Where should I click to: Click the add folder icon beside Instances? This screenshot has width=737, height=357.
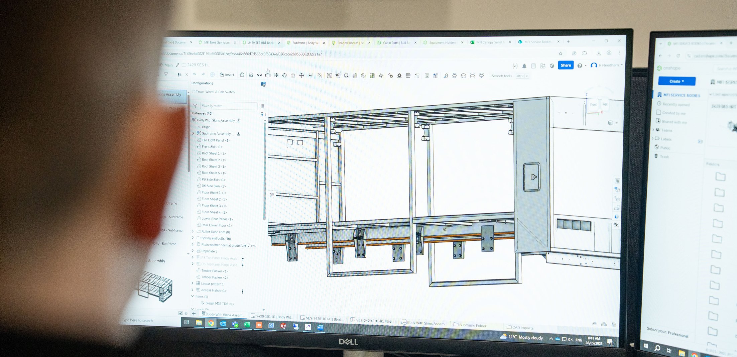tap(263, 114)
